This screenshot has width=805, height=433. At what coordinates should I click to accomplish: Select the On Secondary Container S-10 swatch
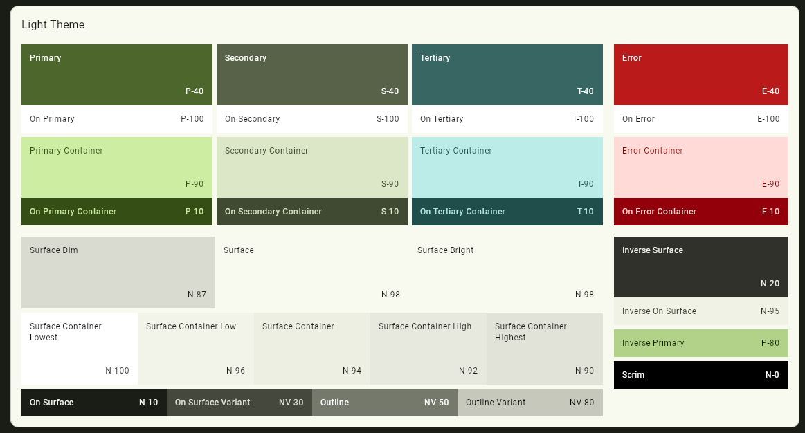tap(311, 212)
